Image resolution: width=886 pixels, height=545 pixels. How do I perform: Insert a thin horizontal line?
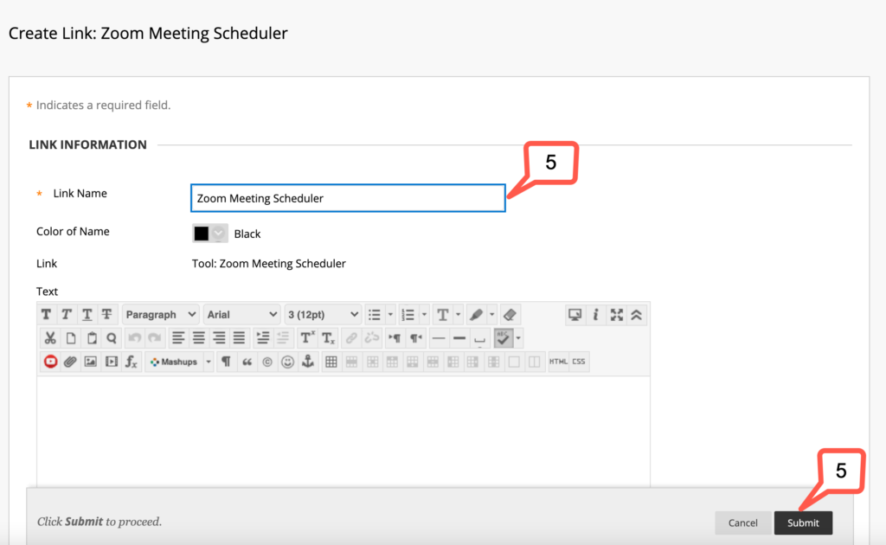point(439,338)
